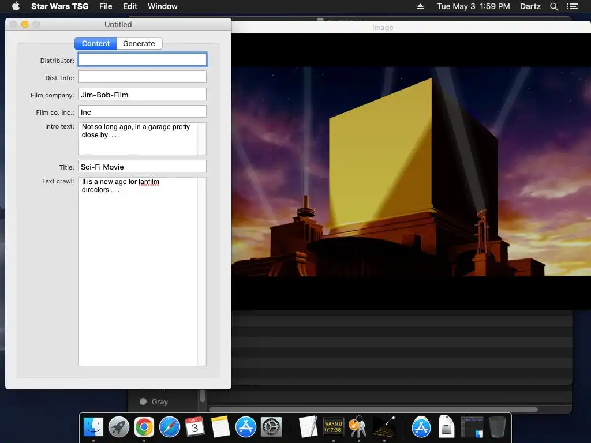Click the Image window title bar

[x=411, y=27]
